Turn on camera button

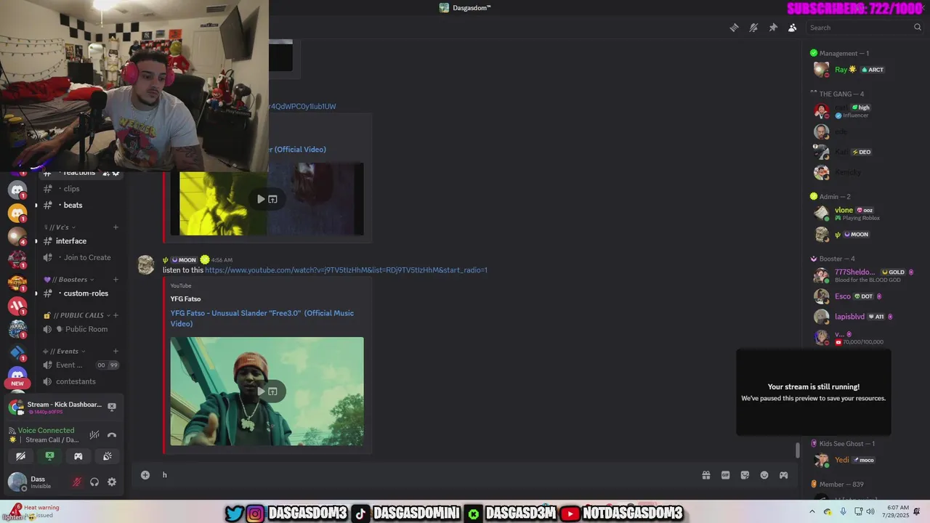coord(20,456)
